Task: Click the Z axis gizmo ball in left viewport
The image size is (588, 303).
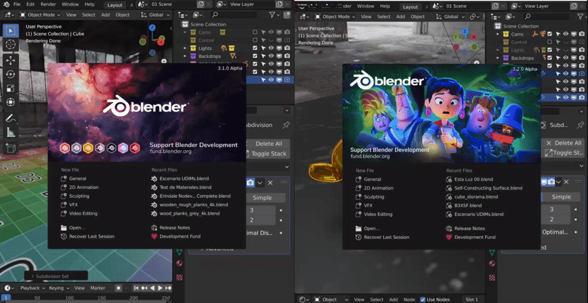Action: [x=152, y=28]
